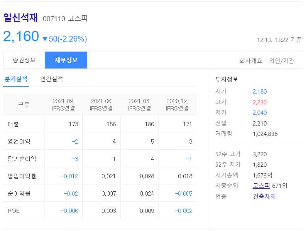Click the 영업이익 row label
The image size is (306, 231).
pos(19,141)
